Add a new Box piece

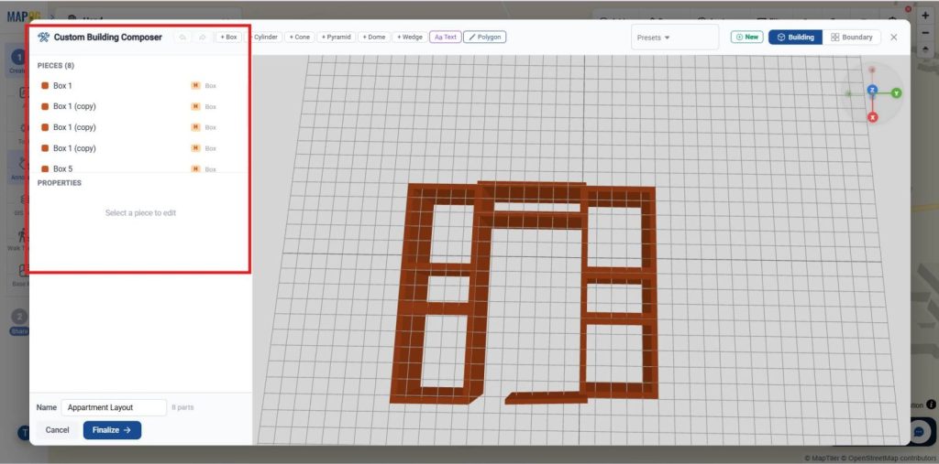228,38
